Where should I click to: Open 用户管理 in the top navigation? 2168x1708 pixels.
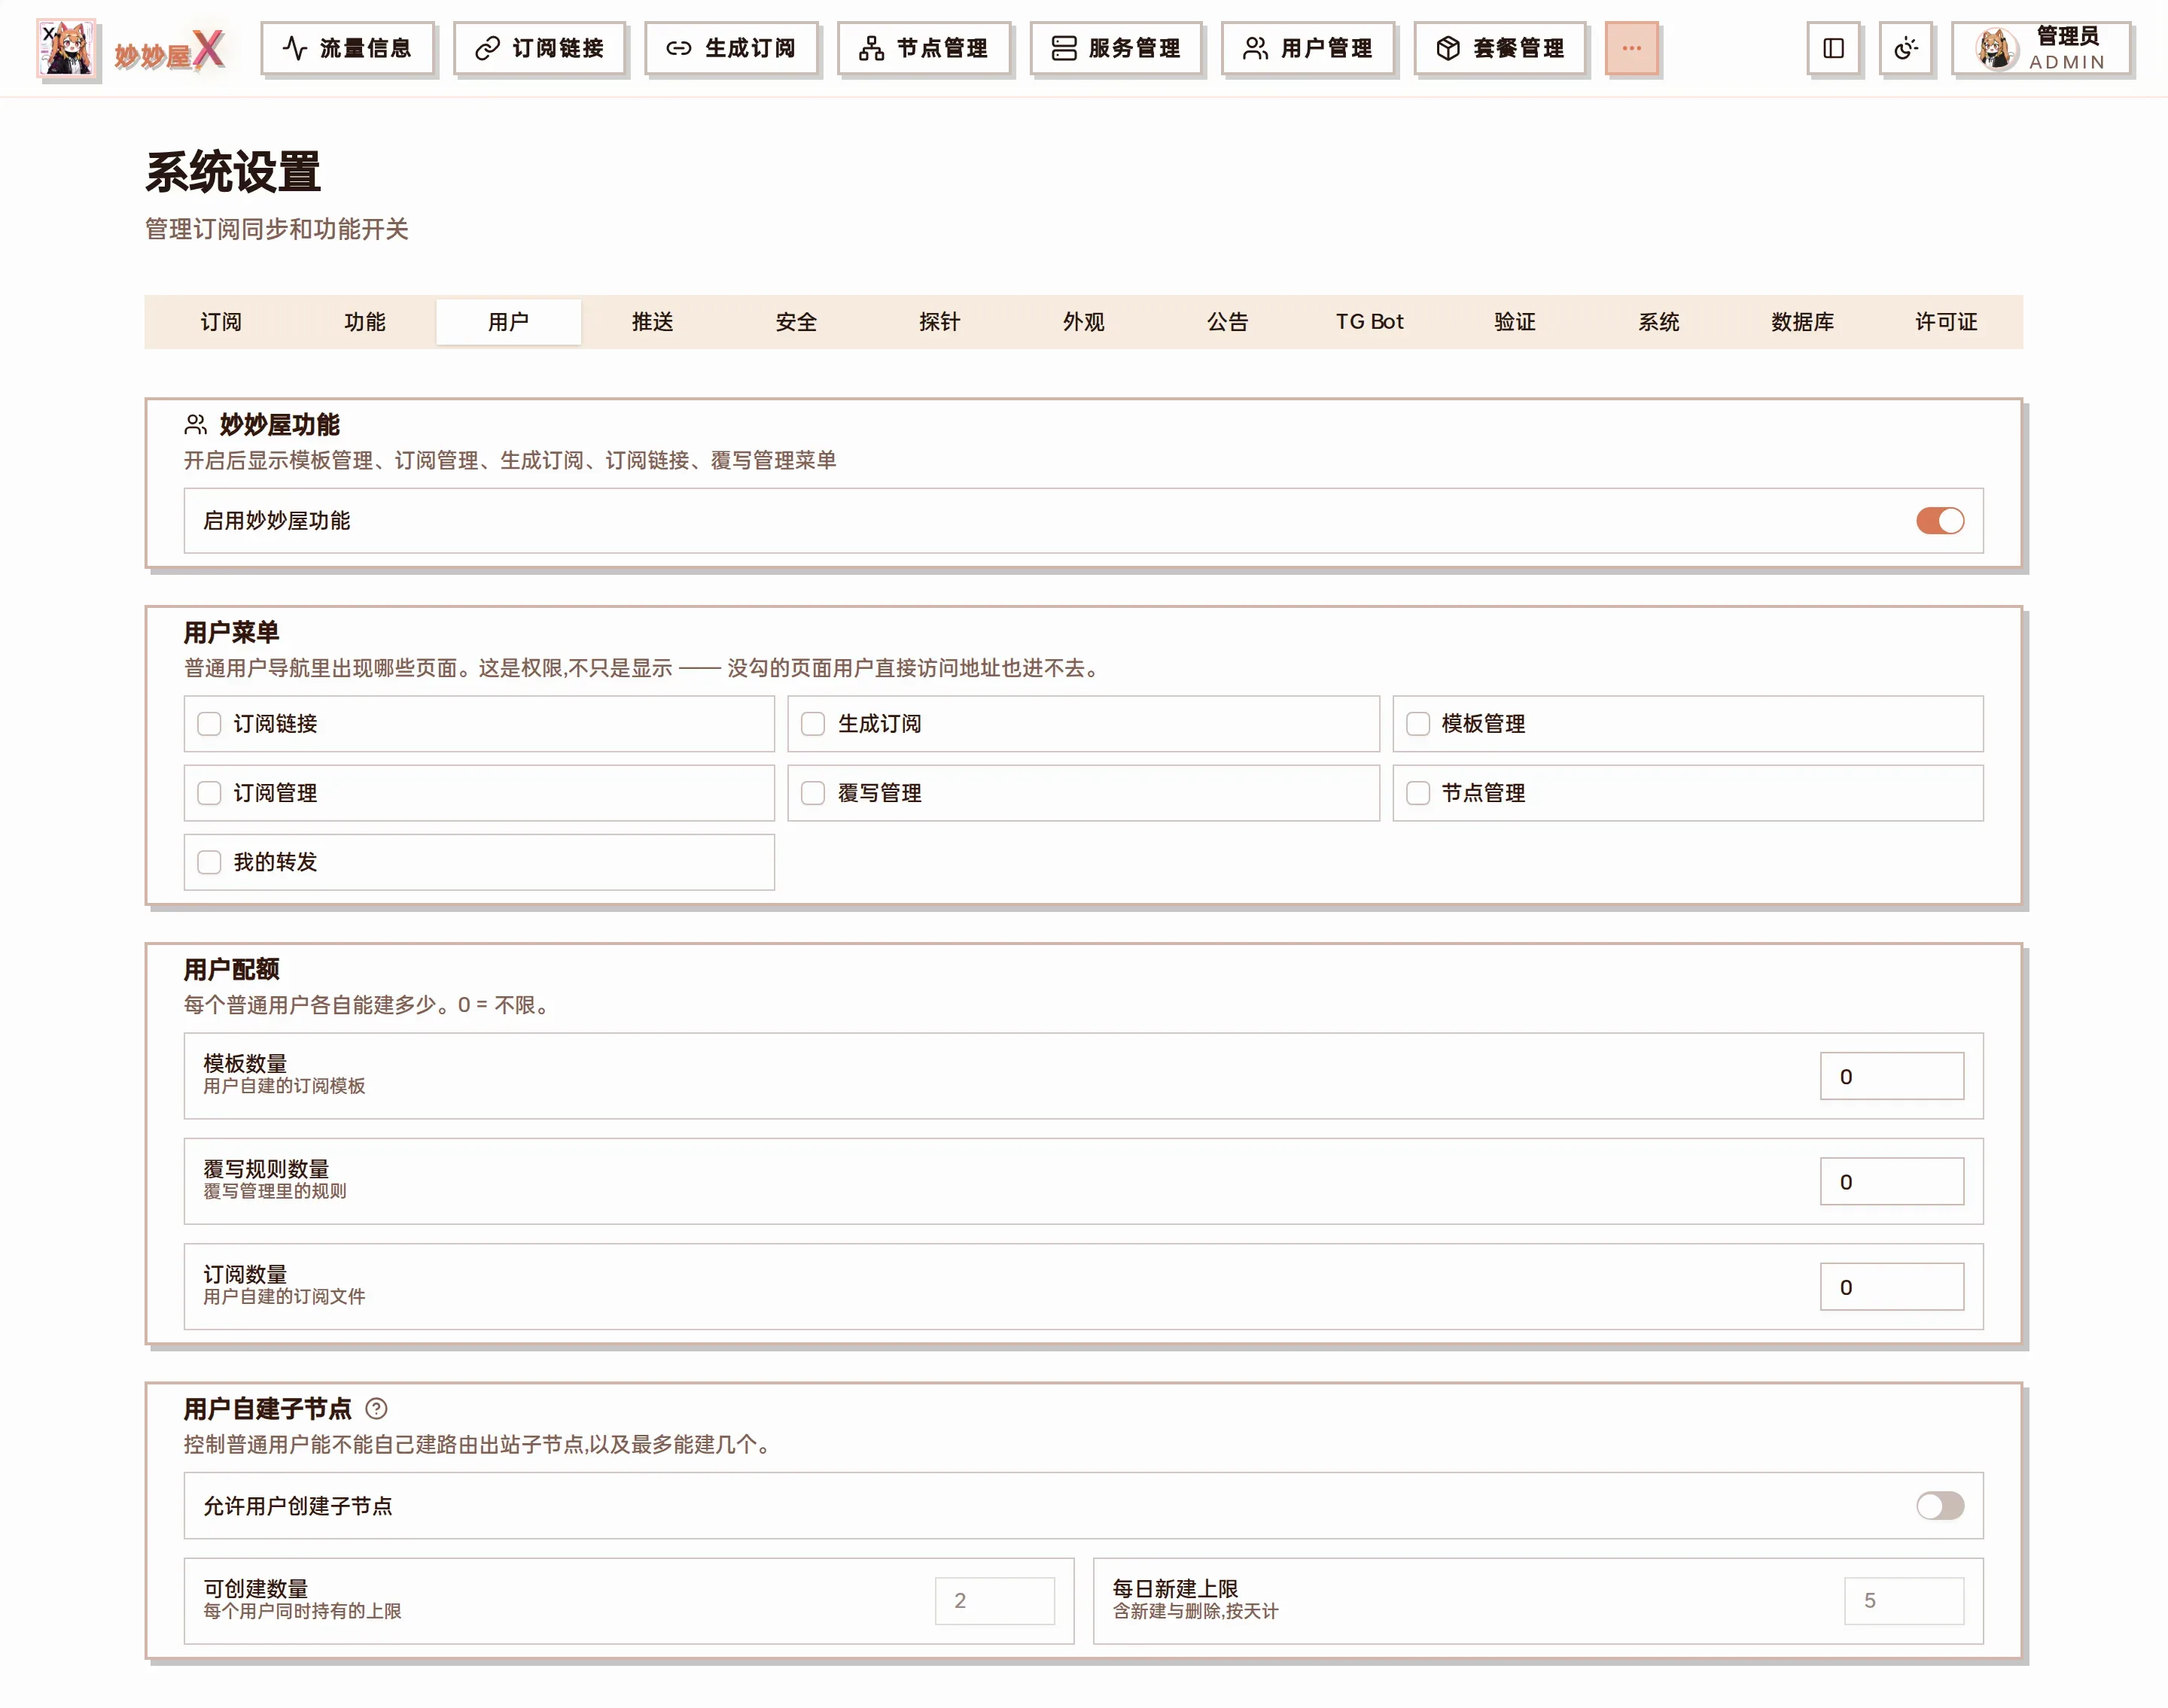click(x=1308, y=48)
